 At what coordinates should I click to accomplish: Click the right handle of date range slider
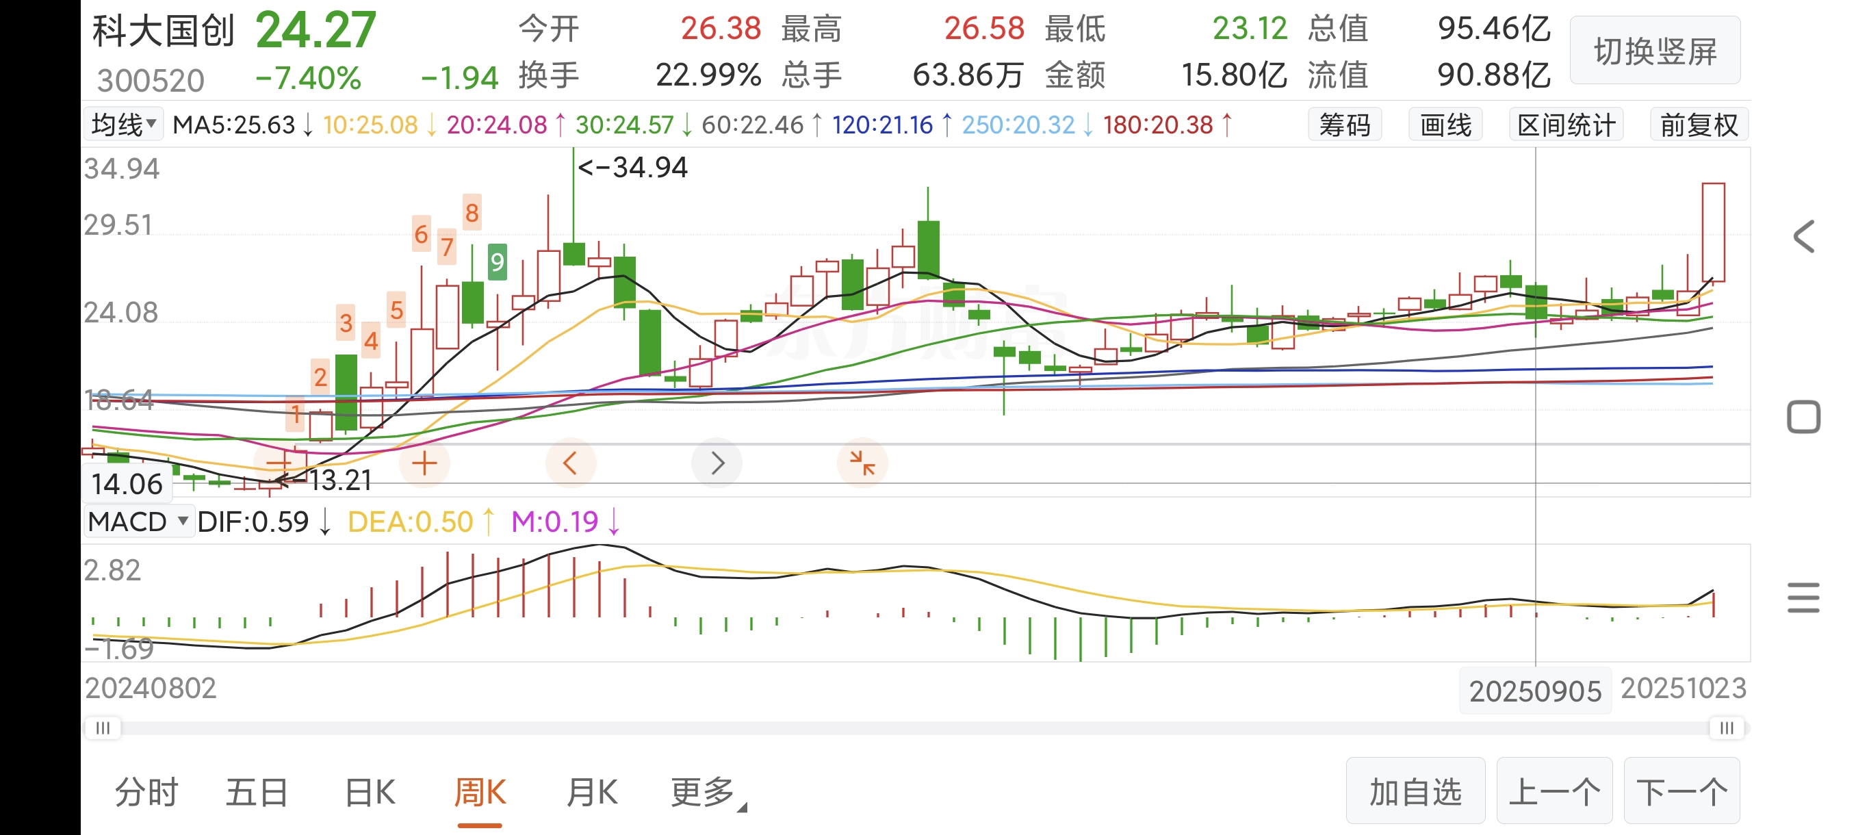point(1726,728)
